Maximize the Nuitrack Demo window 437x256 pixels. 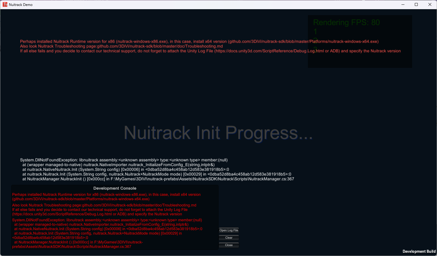416,4
